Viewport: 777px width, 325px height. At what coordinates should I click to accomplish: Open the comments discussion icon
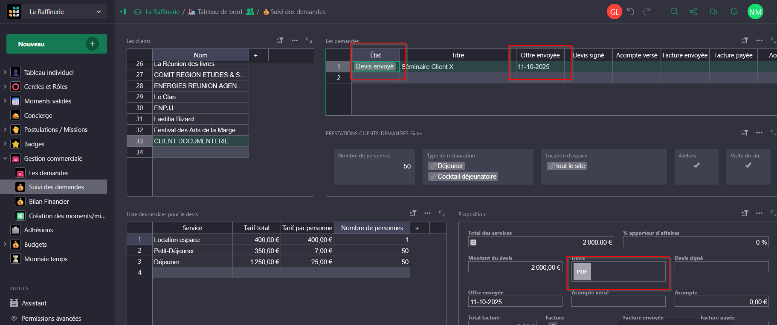pyautogui.click(x=713, y=11)
